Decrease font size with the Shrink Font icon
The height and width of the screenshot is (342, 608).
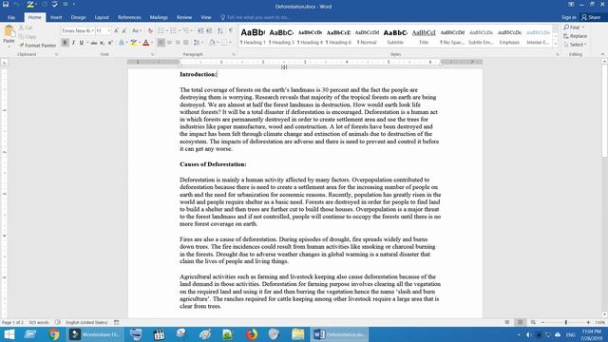coord(124,30)
